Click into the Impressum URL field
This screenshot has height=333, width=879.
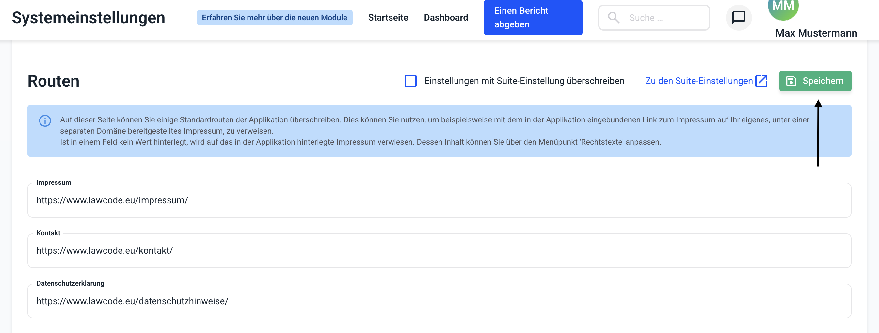pos(439,200)
